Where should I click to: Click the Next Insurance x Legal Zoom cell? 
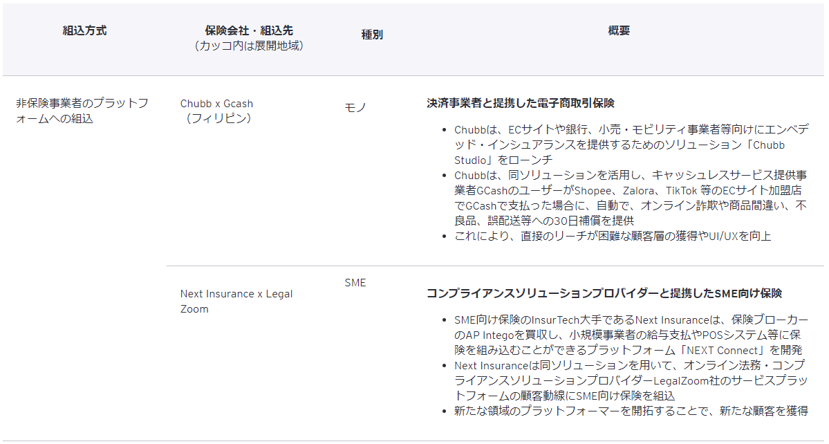[236, 302]
